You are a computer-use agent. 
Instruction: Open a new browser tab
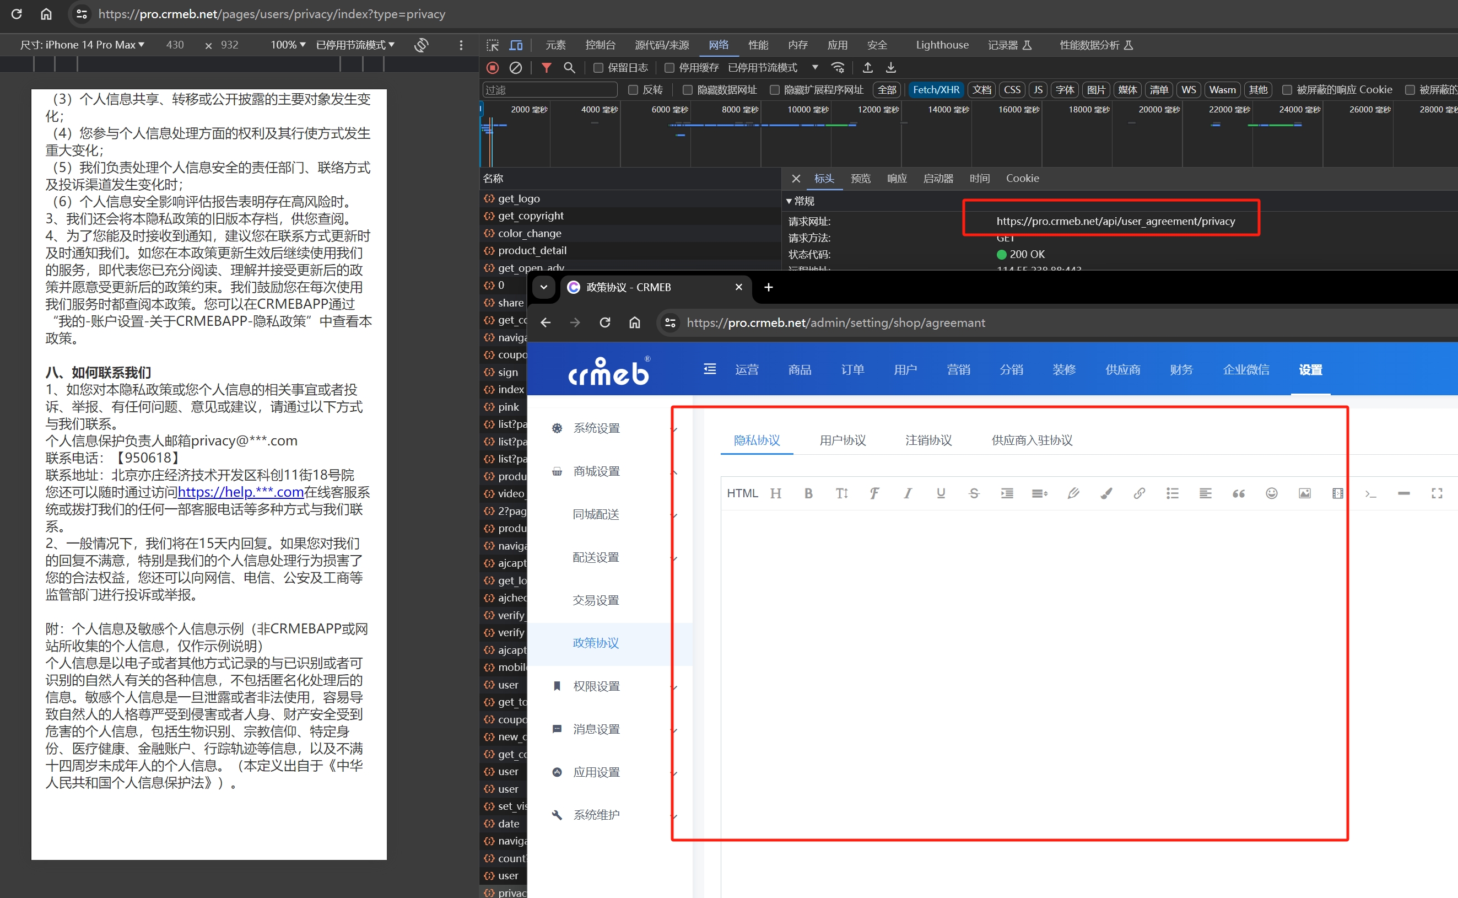click(x=768, y=287)
